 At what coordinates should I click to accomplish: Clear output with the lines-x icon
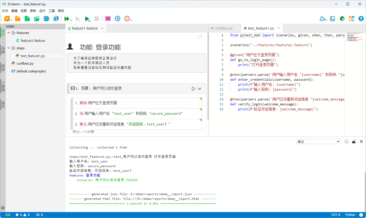point(346,141)
